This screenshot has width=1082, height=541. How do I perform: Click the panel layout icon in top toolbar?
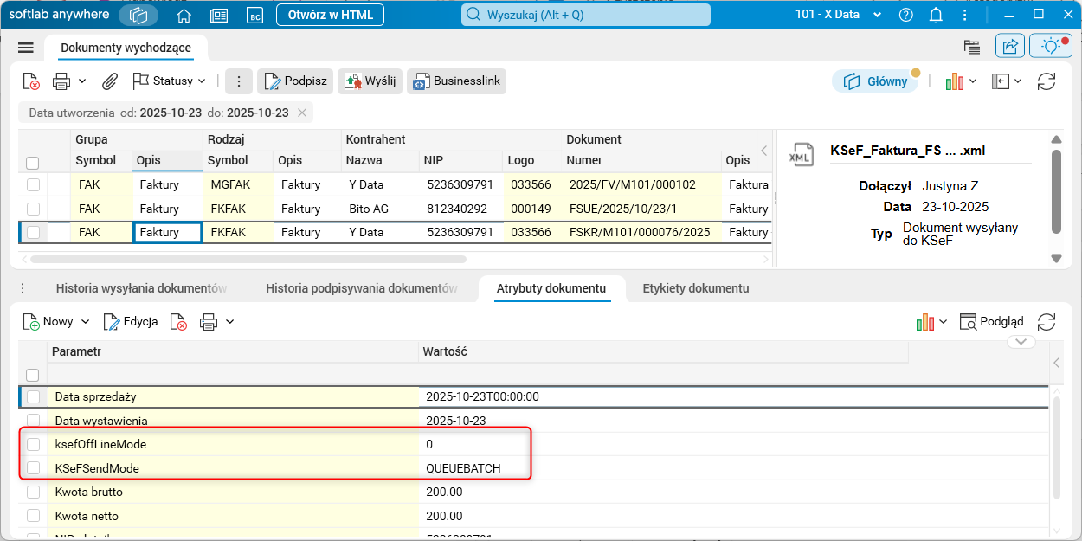tap(1001, 81)
